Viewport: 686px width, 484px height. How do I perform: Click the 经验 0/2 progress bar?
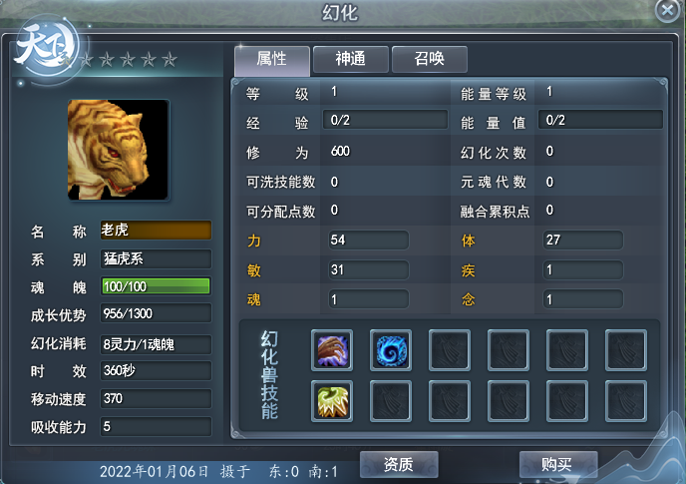click(x=385, y=120)
